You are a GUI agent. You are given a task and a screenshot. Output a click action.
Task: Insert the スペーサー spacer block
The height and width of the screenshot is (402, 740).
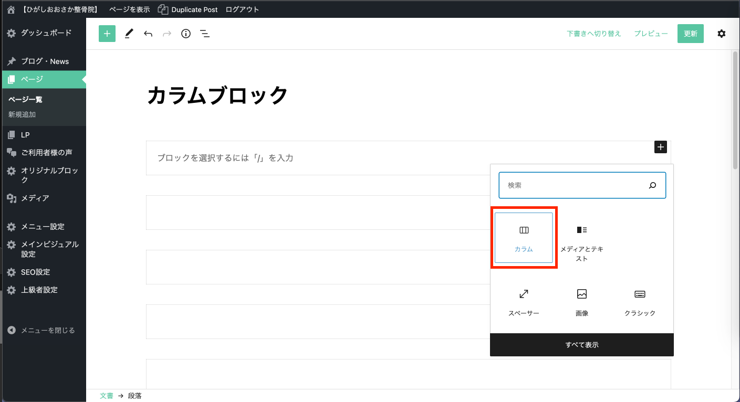click(x=524, y=302)
